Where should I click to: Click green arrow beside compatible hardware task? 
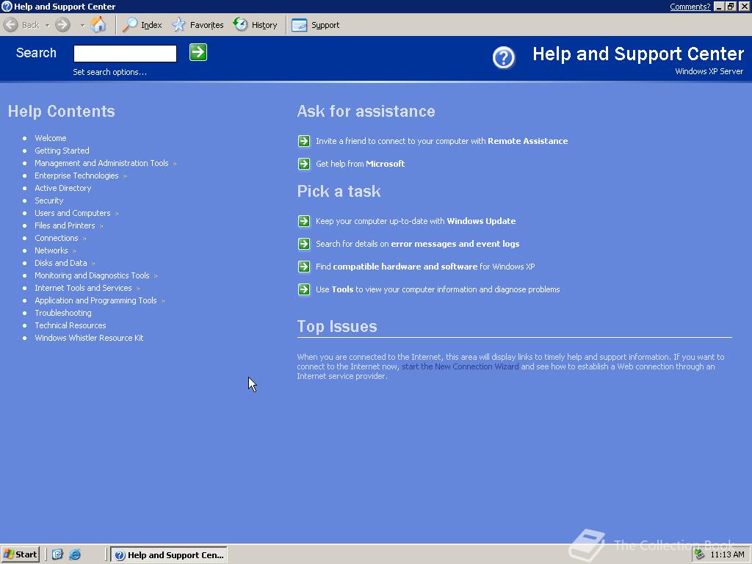click(x=304, y=267)
